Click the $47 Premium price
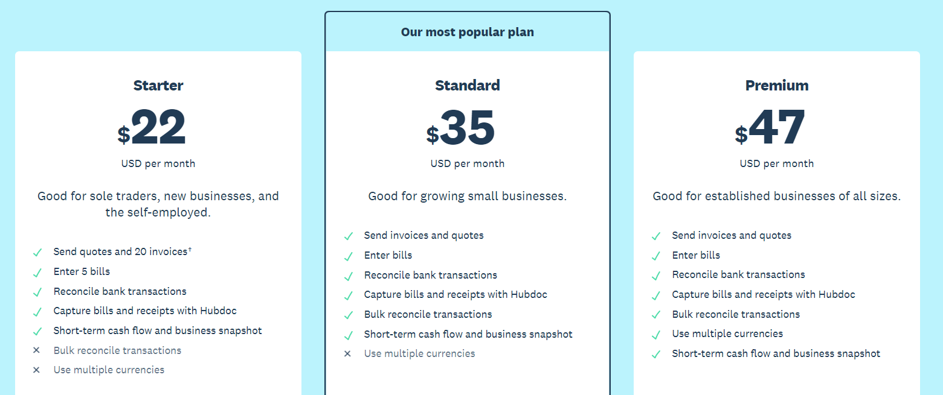The height and width of the screenshot is (395, 943). (770, 128)
